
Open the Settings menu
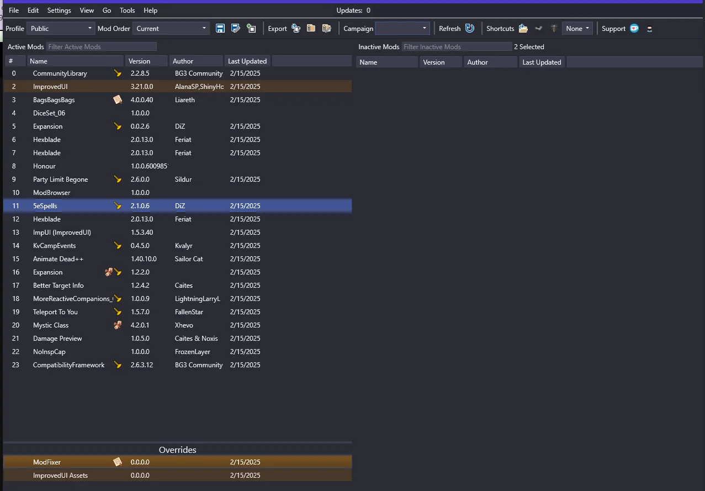click(59, 10)
